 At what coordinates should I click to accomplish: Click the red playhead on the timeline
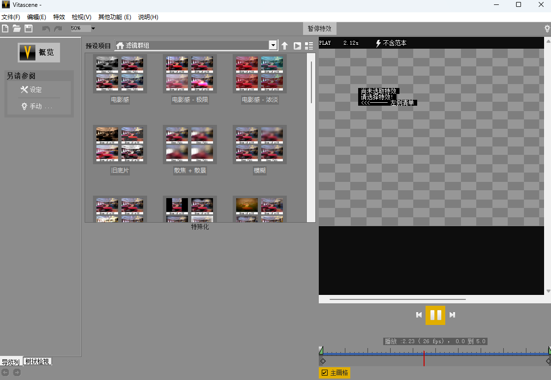pyautogui.click(x=424, y=358)
